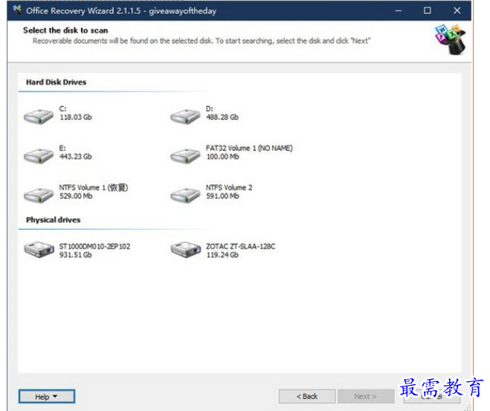Click the ZOTAC ZT-SLAA-128C label
Image resolution: width=490 pixels, height=411 pixels.
241,247
